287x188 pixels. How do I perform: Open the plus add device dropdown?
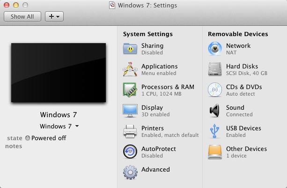click(x=54, y=16)
